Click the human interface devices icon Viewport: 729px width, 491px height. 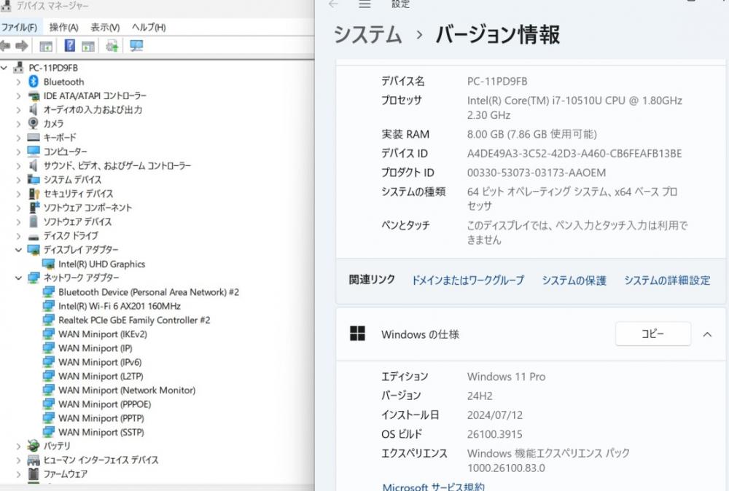pos(34,460)
